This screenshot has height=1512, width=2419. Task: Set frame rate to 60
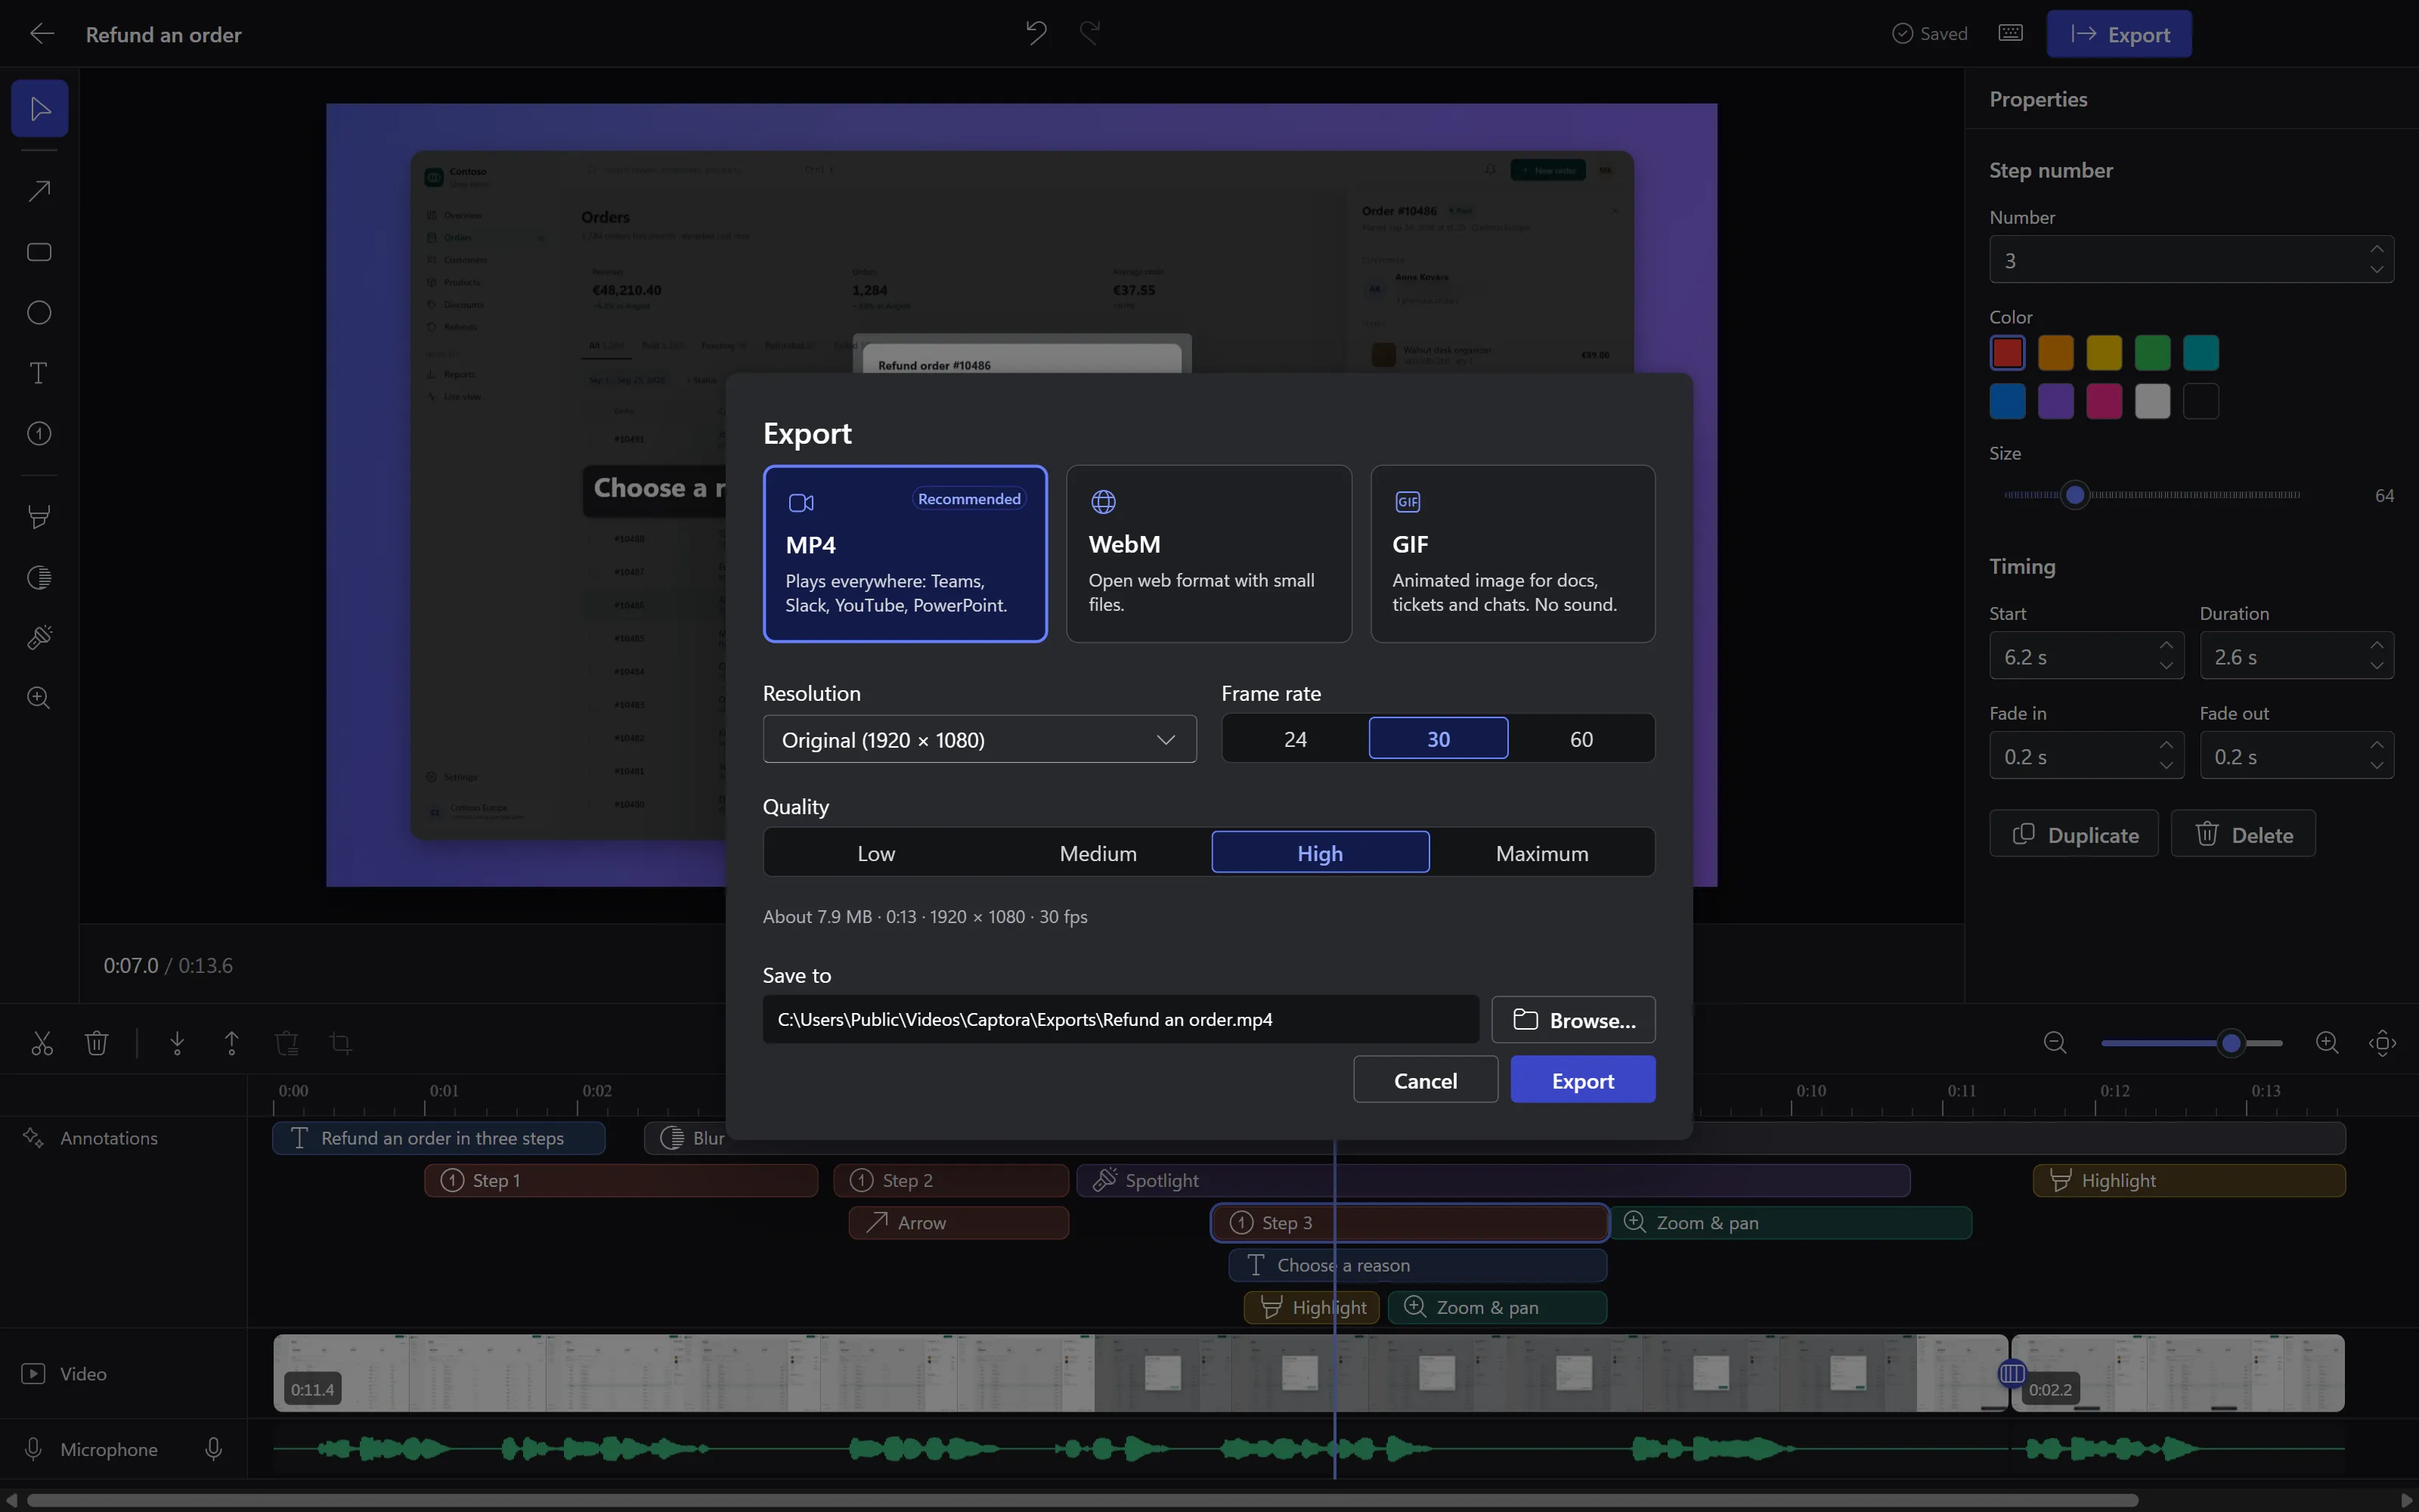click(x=1581, y=739)
